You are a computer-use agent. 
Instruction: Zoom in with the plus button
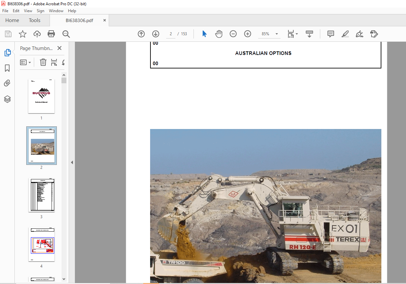tap(248, 34)
